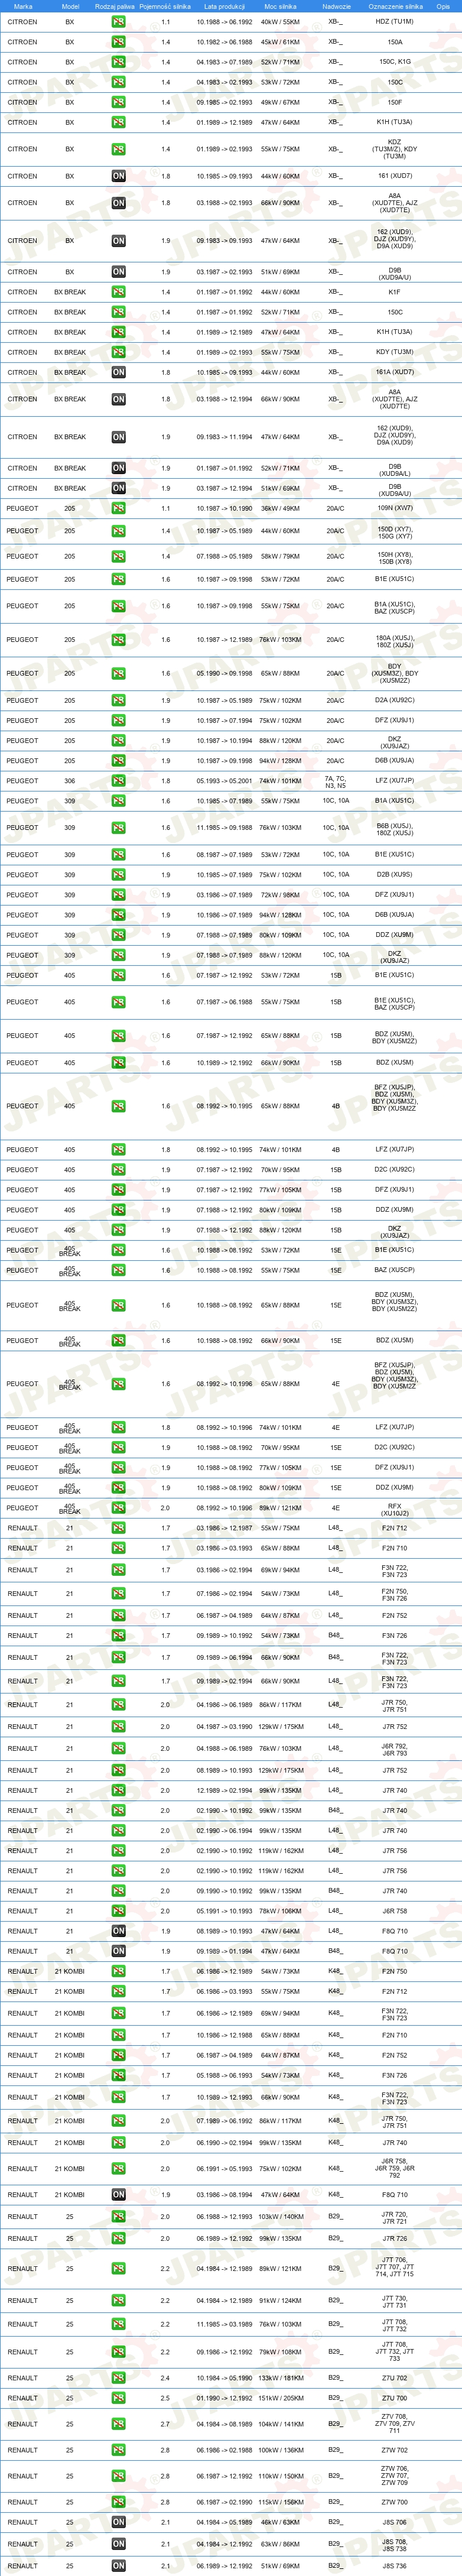Click the PB fuel icon in the Peugeot 306 row
The width and height of the screenshot is (462, 2576).
point(118,781)
